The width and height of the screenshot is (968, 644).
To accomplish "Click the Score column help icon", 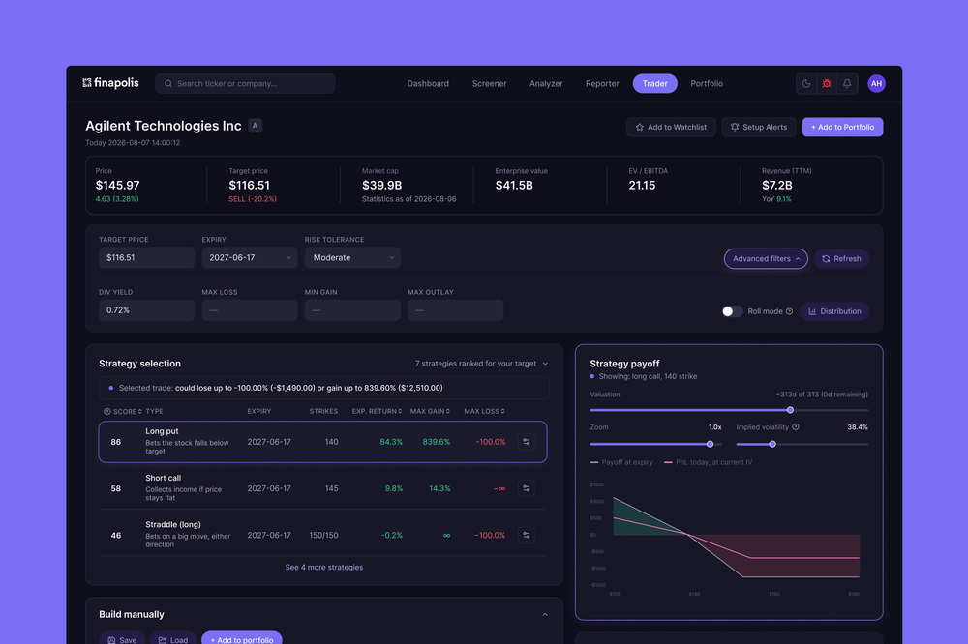I will point(106,412).
